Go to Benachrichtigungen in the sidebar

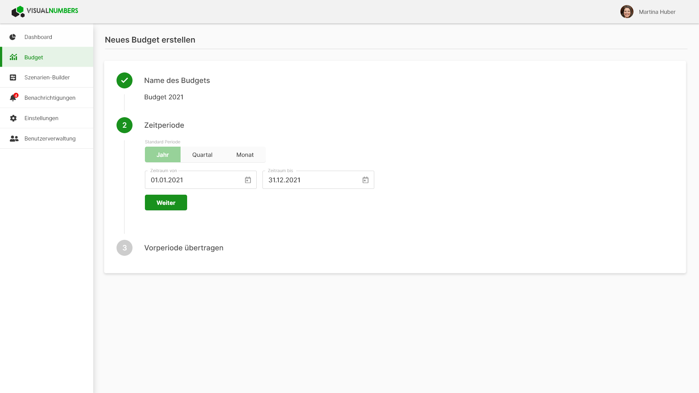click(x=47, y=98)
